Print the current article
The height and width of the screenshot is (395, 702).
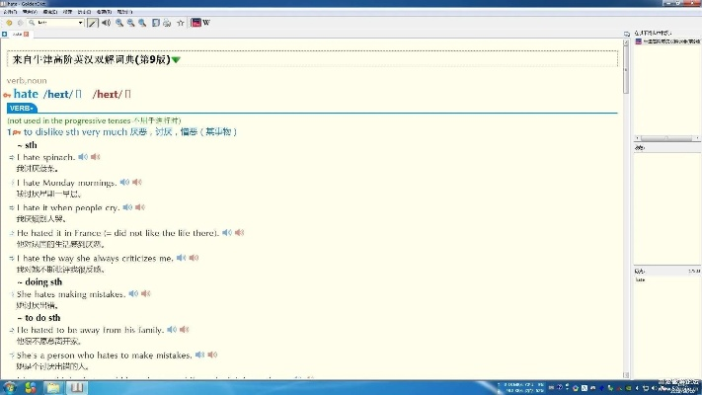pyautogui.click(x=167, y=23)
